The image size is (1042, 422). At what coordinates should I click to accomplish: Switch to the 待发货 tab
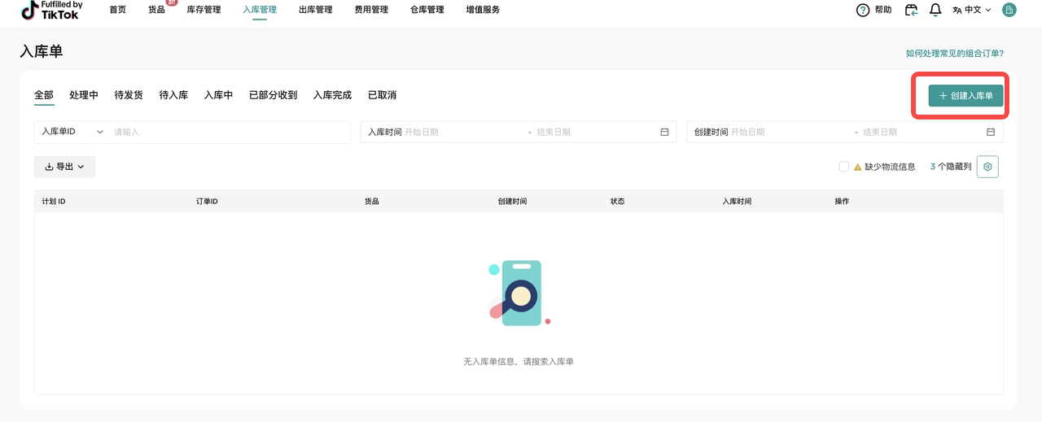pyautogui.click(x=129, y=95)
